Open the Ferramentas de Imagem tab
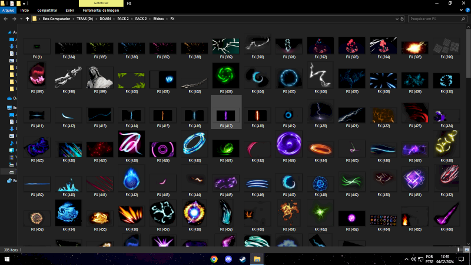 tap(101, 10)
